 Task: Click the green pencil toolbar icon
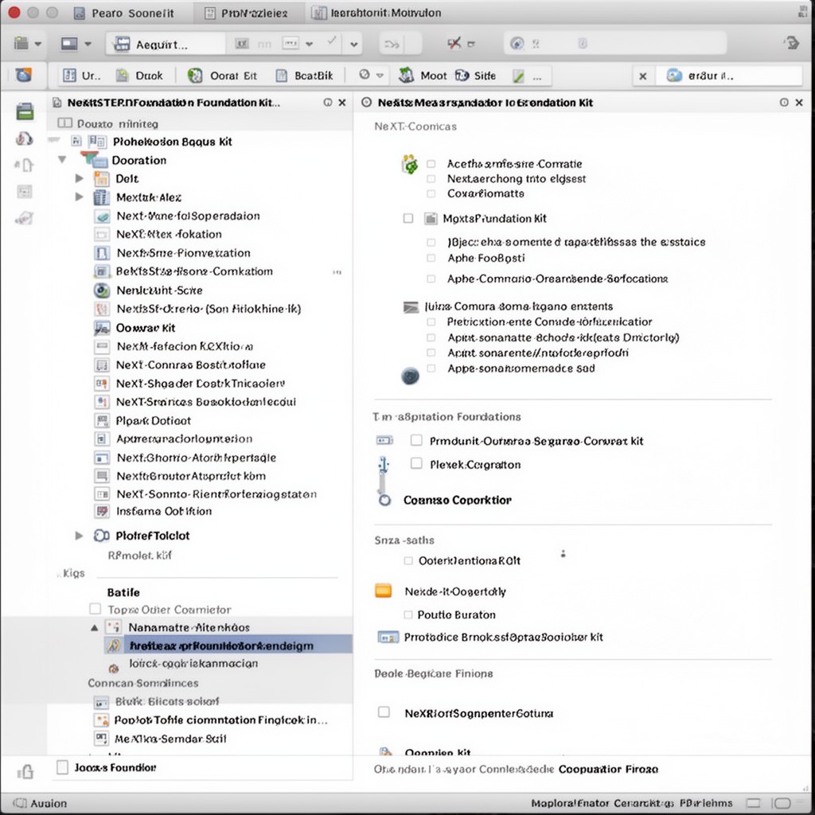(518, 76)
